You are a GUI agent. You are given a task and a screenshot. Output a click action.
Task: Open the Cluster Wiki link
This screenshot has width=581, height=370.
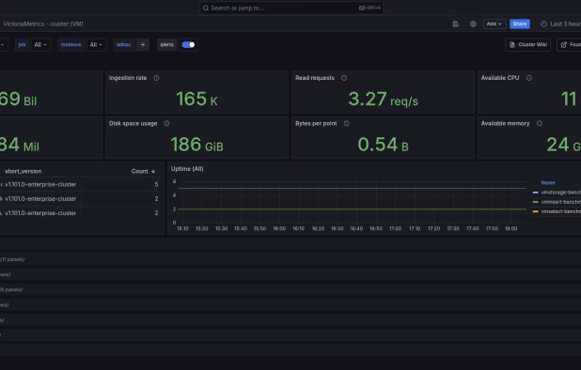pos(528,45)
